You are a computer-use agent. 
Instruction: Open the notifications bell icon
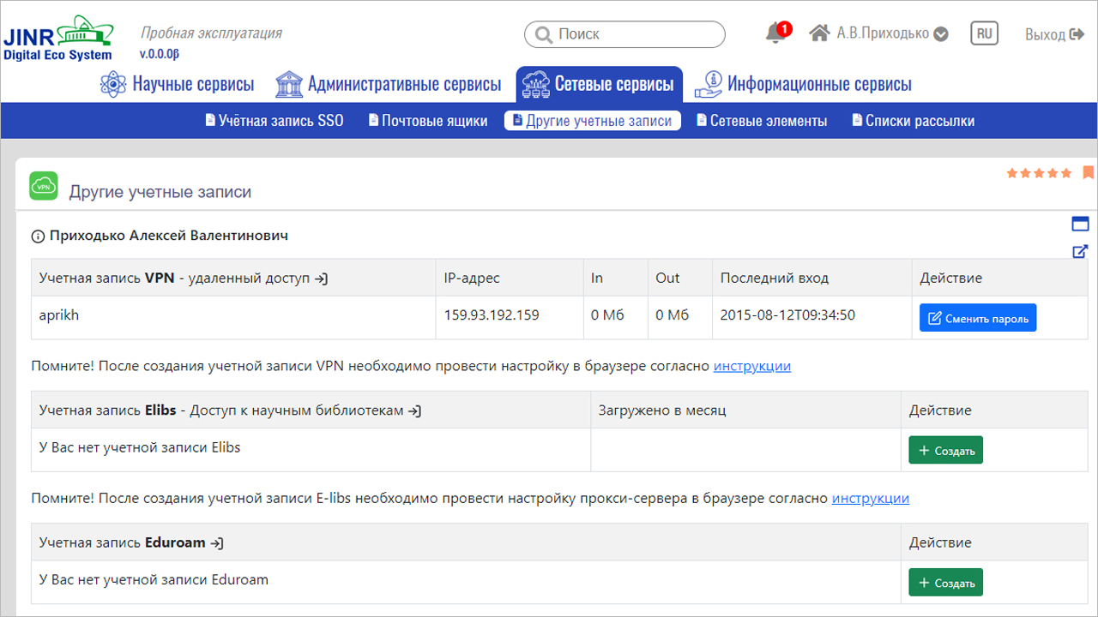pyautogui.click(x=775, y=33)
